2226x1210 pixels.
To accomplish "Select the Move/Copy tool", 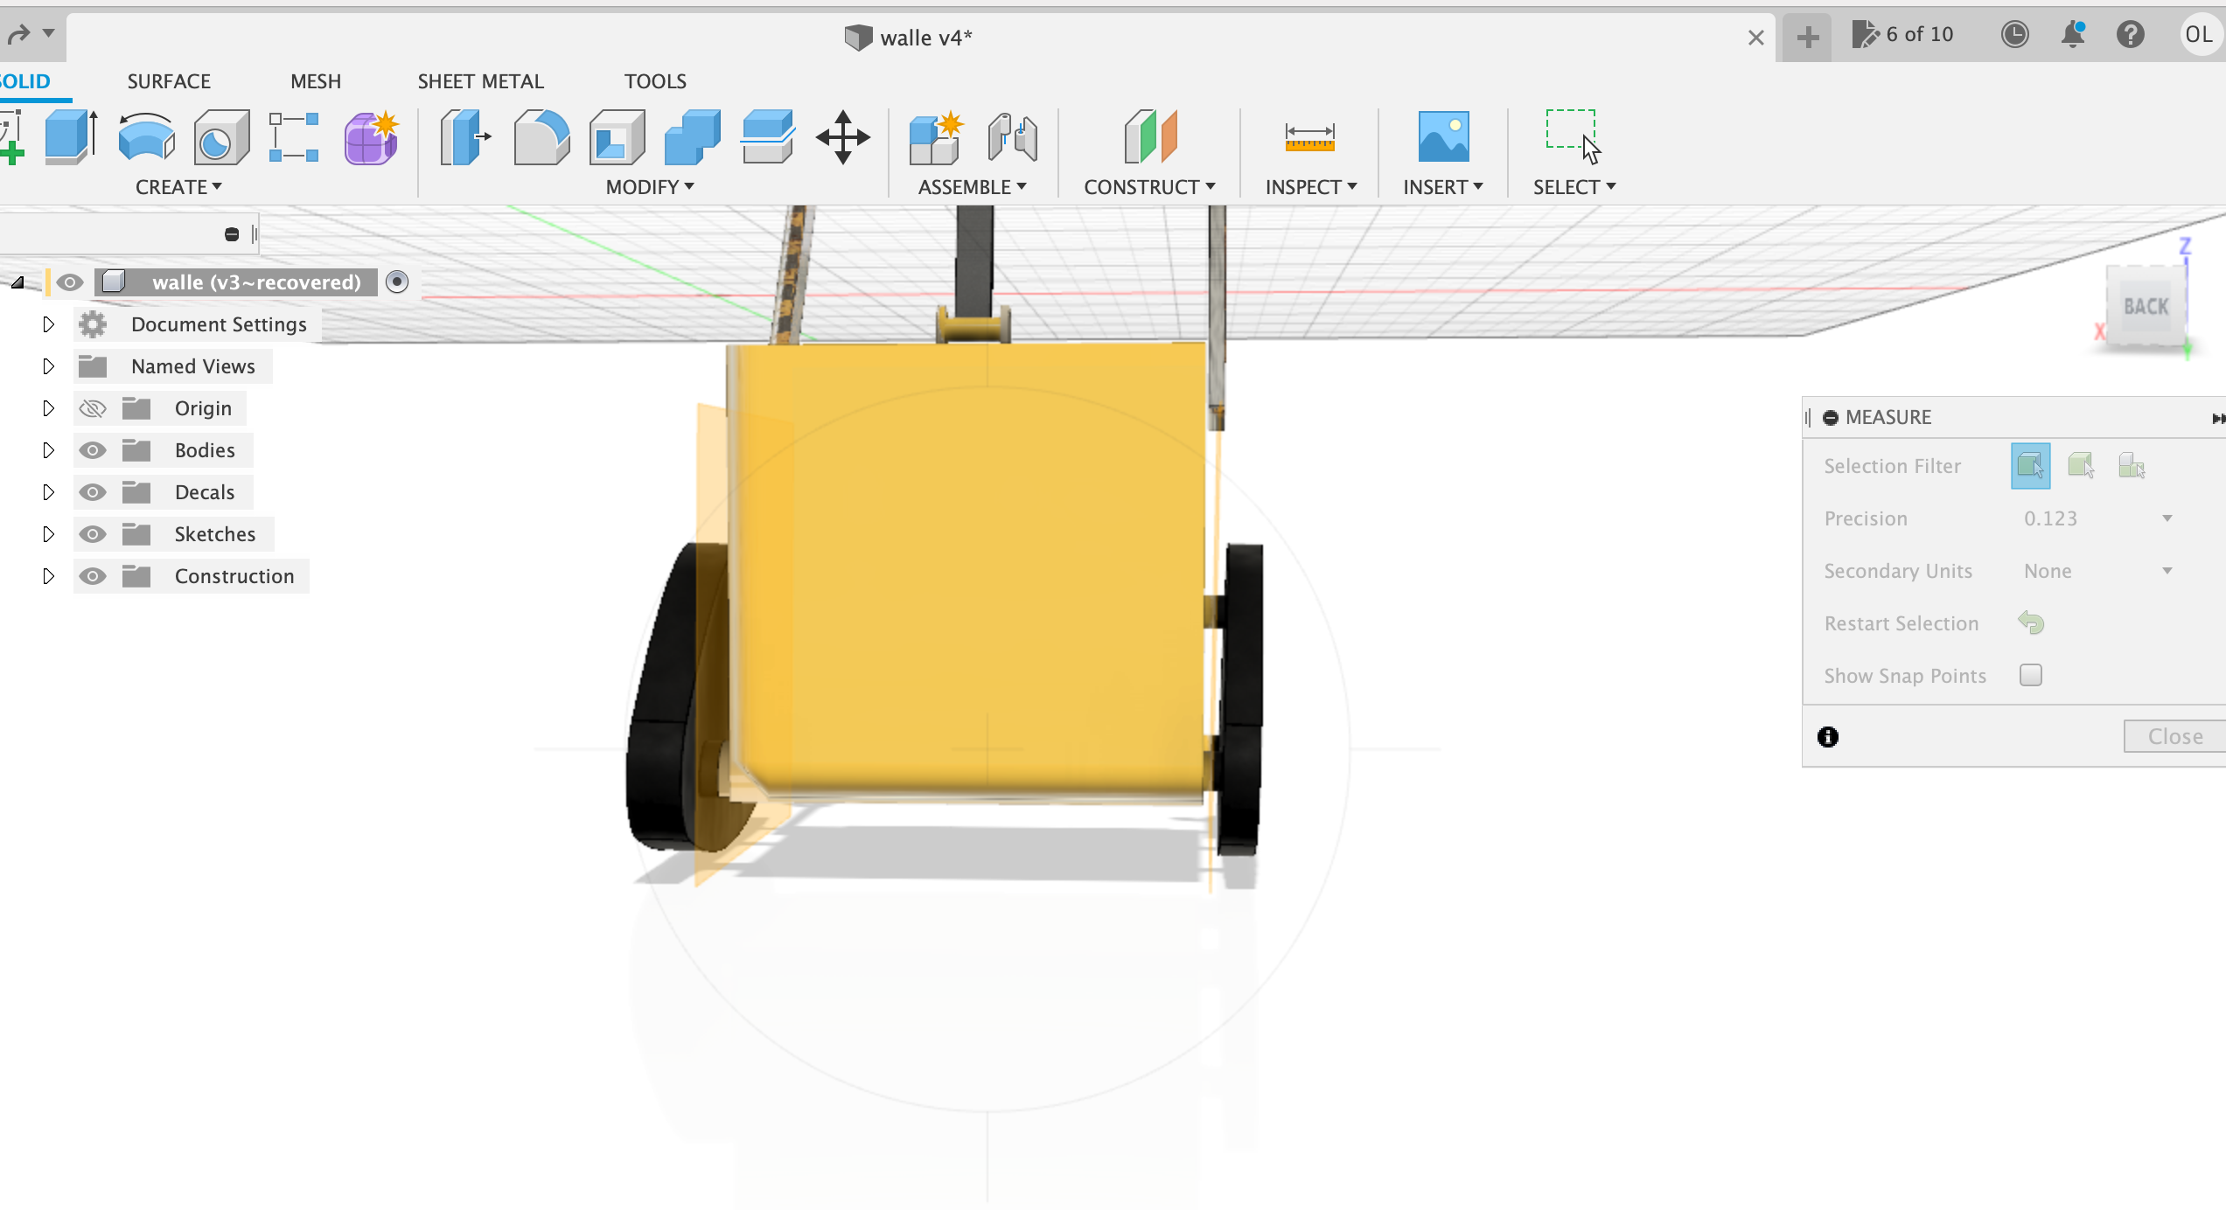I will tap(842, 137).
